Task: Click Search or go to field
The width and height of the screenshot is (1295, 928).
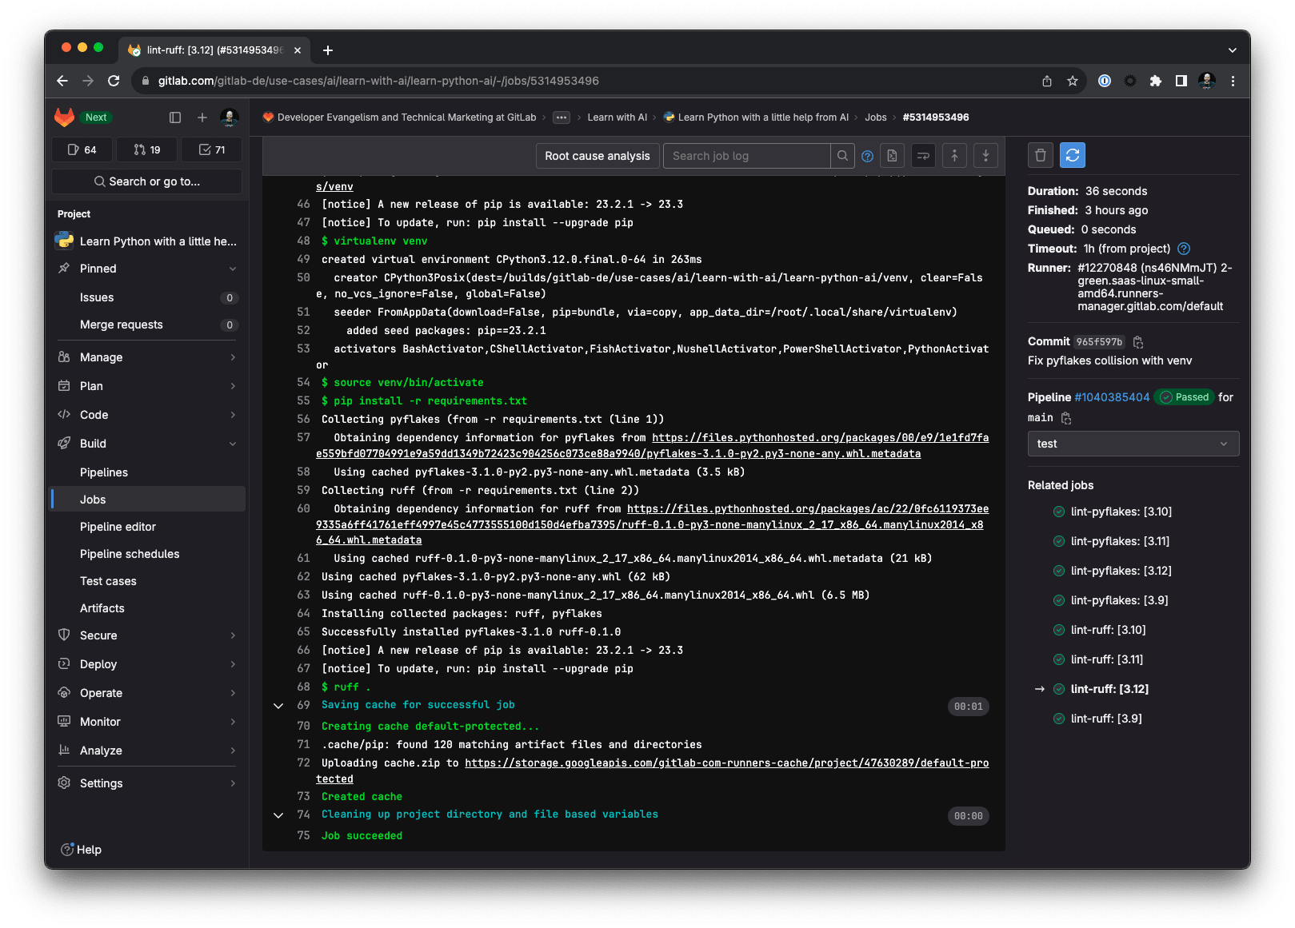Action: point(146,181)
